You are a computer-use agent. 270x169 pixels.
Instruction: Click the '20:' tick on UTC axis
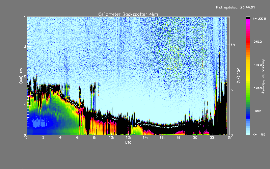click(x=196, y=138)
